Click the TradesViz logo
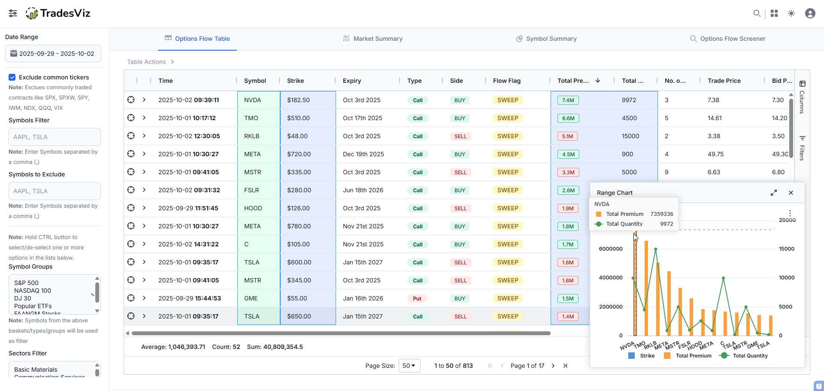This screenshot has width=824, height=391. tap(58, 13)
